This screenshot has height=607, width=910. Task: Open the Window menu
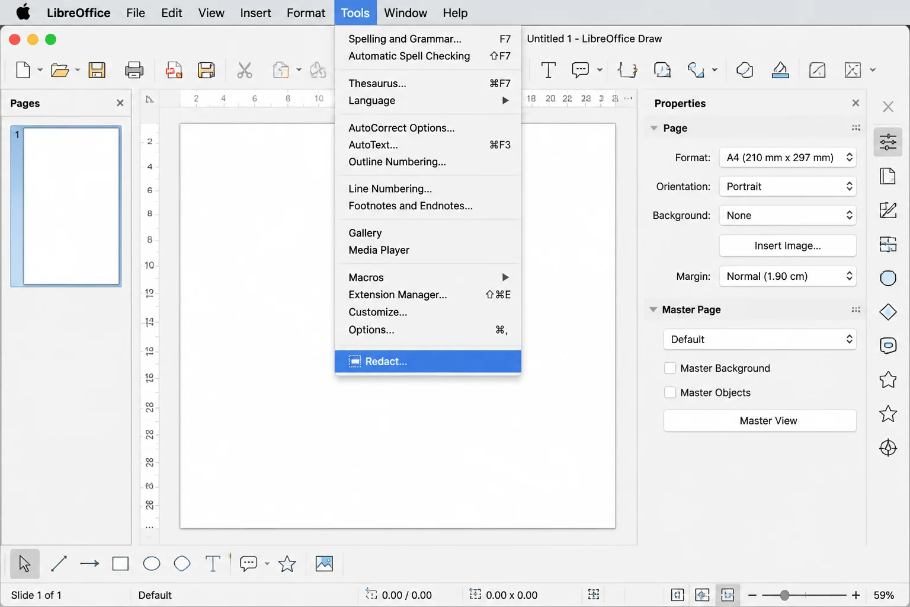[405, 12]
